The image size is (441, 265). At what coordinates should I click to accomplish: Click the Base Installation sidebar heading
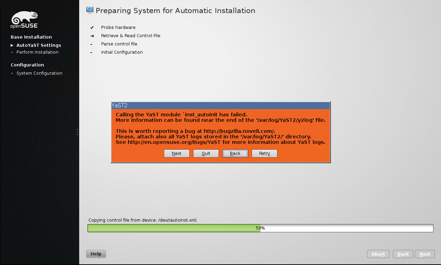[31, 37]
